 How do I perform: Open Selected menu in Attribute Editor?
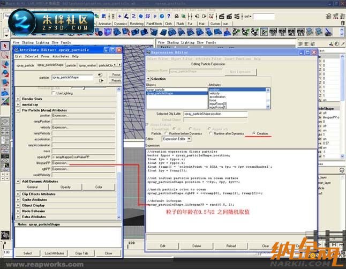pos(32,56)
